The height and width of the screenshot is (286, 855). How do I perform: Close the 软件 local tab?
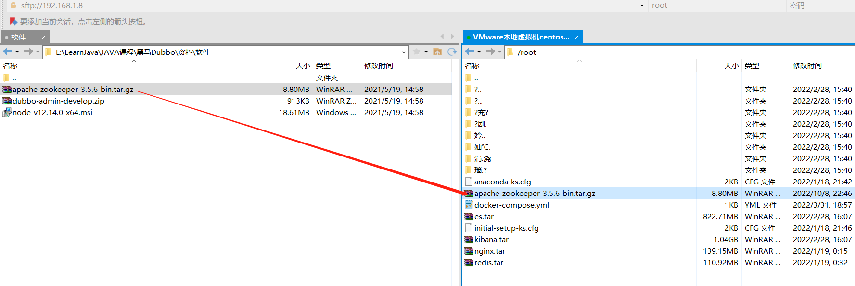(43, 37)
